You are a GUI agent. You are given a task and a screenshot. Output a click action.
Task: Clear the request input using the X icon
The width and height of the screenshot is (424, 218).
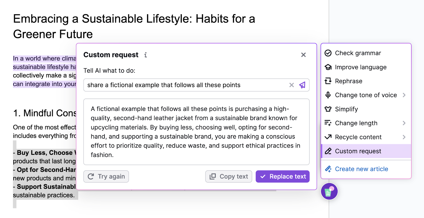[x=291, y=85]
